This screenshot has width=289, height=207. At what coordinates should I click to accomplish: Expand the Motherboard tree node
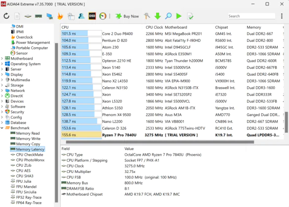(x=2, y=59)
